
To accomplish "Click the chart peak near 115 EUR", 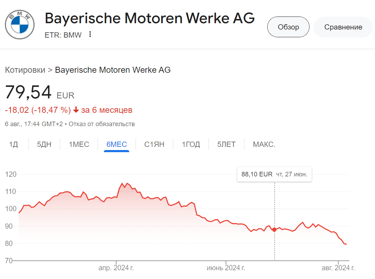I will [122, 183].
